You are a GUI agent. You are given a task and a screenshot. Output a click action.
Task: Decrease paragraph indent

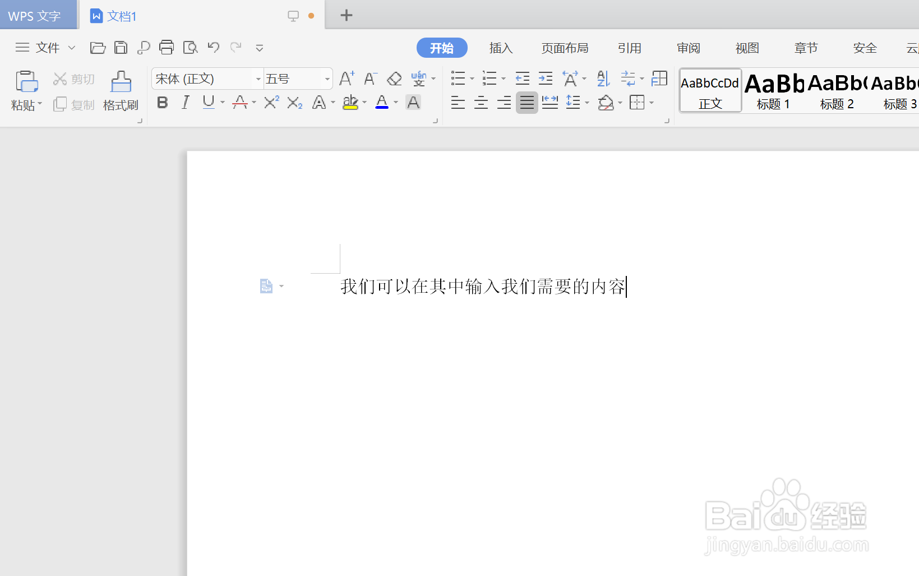pos(522,79)
